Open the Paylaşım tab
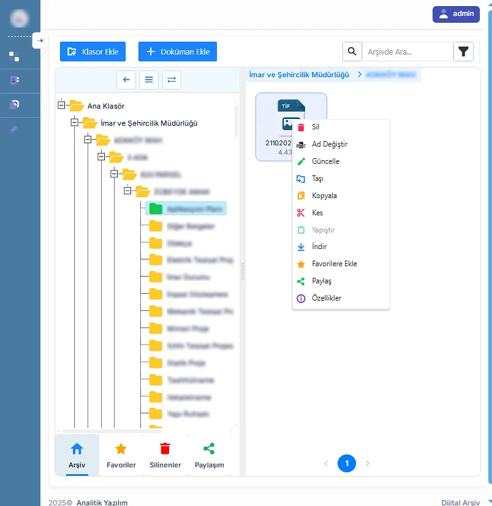This screenshot has width=492, height=506. (x=210, y=455)
